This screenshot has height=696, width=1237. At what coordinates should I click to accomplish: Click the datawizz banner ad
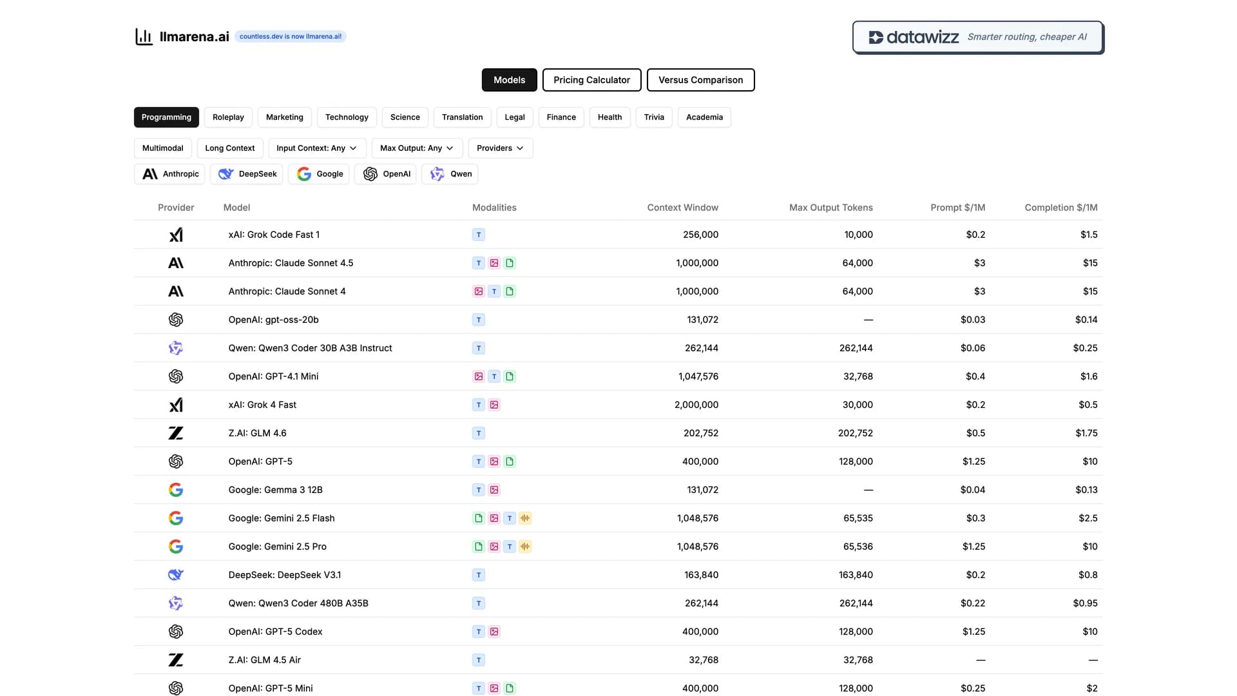[978, 37]
